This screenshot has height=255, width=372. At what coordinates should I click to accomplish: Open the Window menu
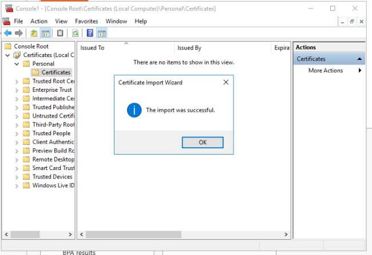coord(116,21)
